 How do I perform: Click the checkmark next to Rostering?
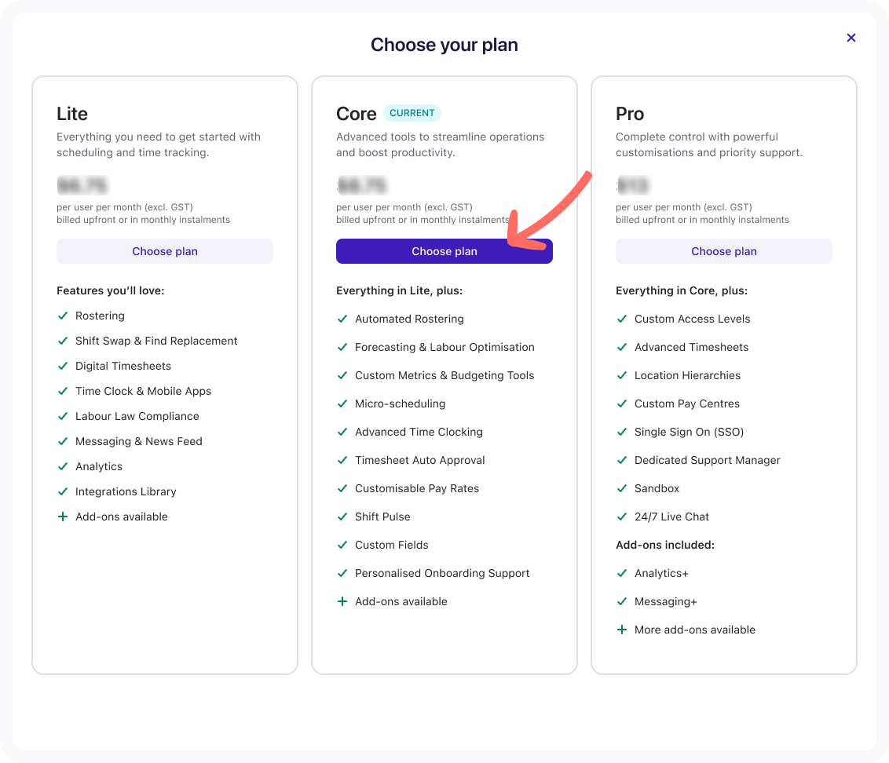click(63, 316)
